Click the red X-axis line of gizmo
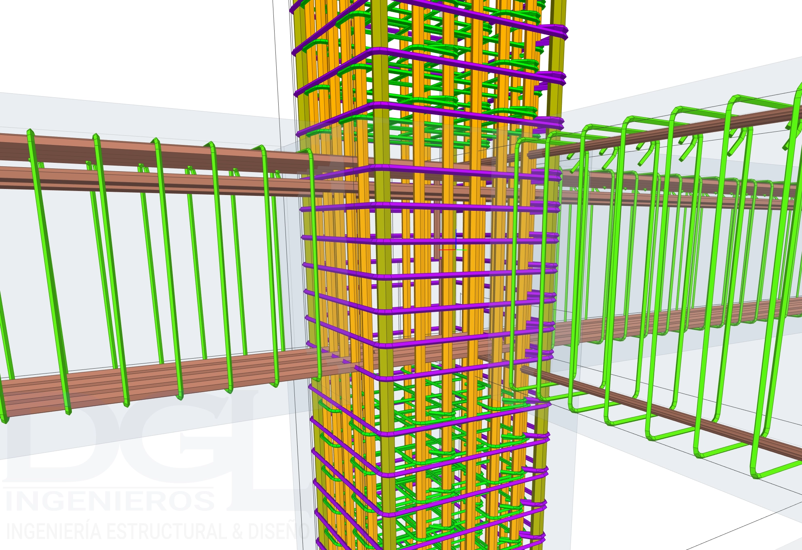Screen dimensions: 802x550 pyautogui.click(x=447, y=250)
